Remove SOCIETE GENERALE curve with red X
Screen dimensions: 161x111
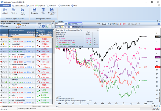pos(97,44)
